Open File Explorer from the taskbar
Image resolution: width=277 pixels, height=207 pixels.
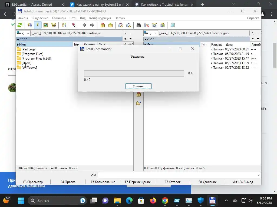pyautogui.click(x=117, y=201)
